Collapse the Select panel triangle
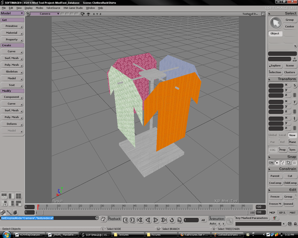 click(269, 13)
